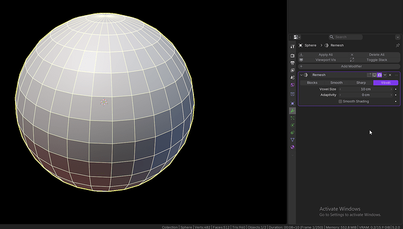403x229 pixels.
Task: Open properties editor options dropdown
Action: (398, 37)
